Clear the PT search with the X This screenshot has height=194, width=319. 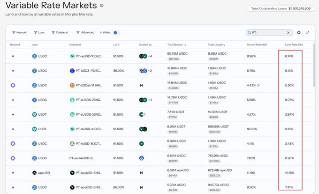coord(289,32)
